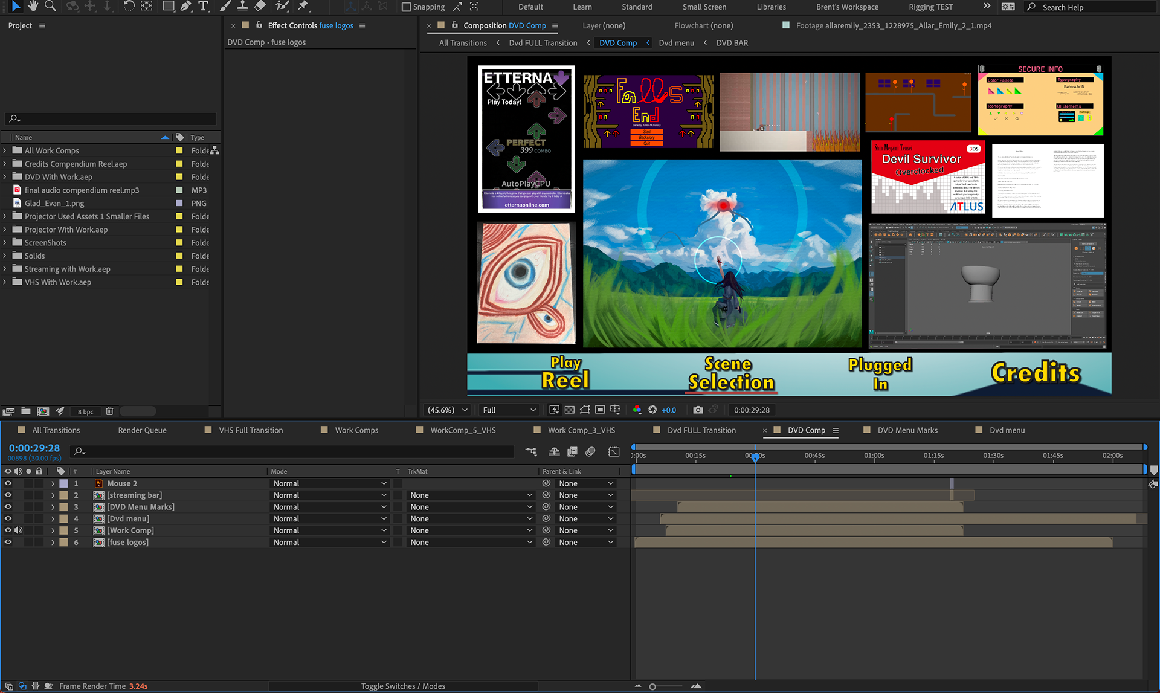Create a new folder in Project panel

[x=26, y=411]
